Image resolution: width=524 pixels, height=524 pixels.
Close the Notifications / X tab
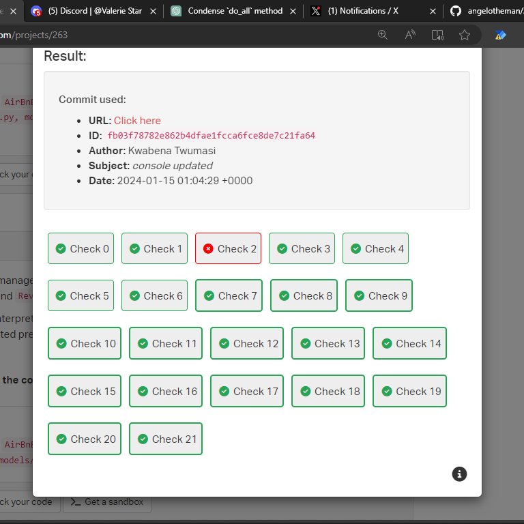point(433,12)
